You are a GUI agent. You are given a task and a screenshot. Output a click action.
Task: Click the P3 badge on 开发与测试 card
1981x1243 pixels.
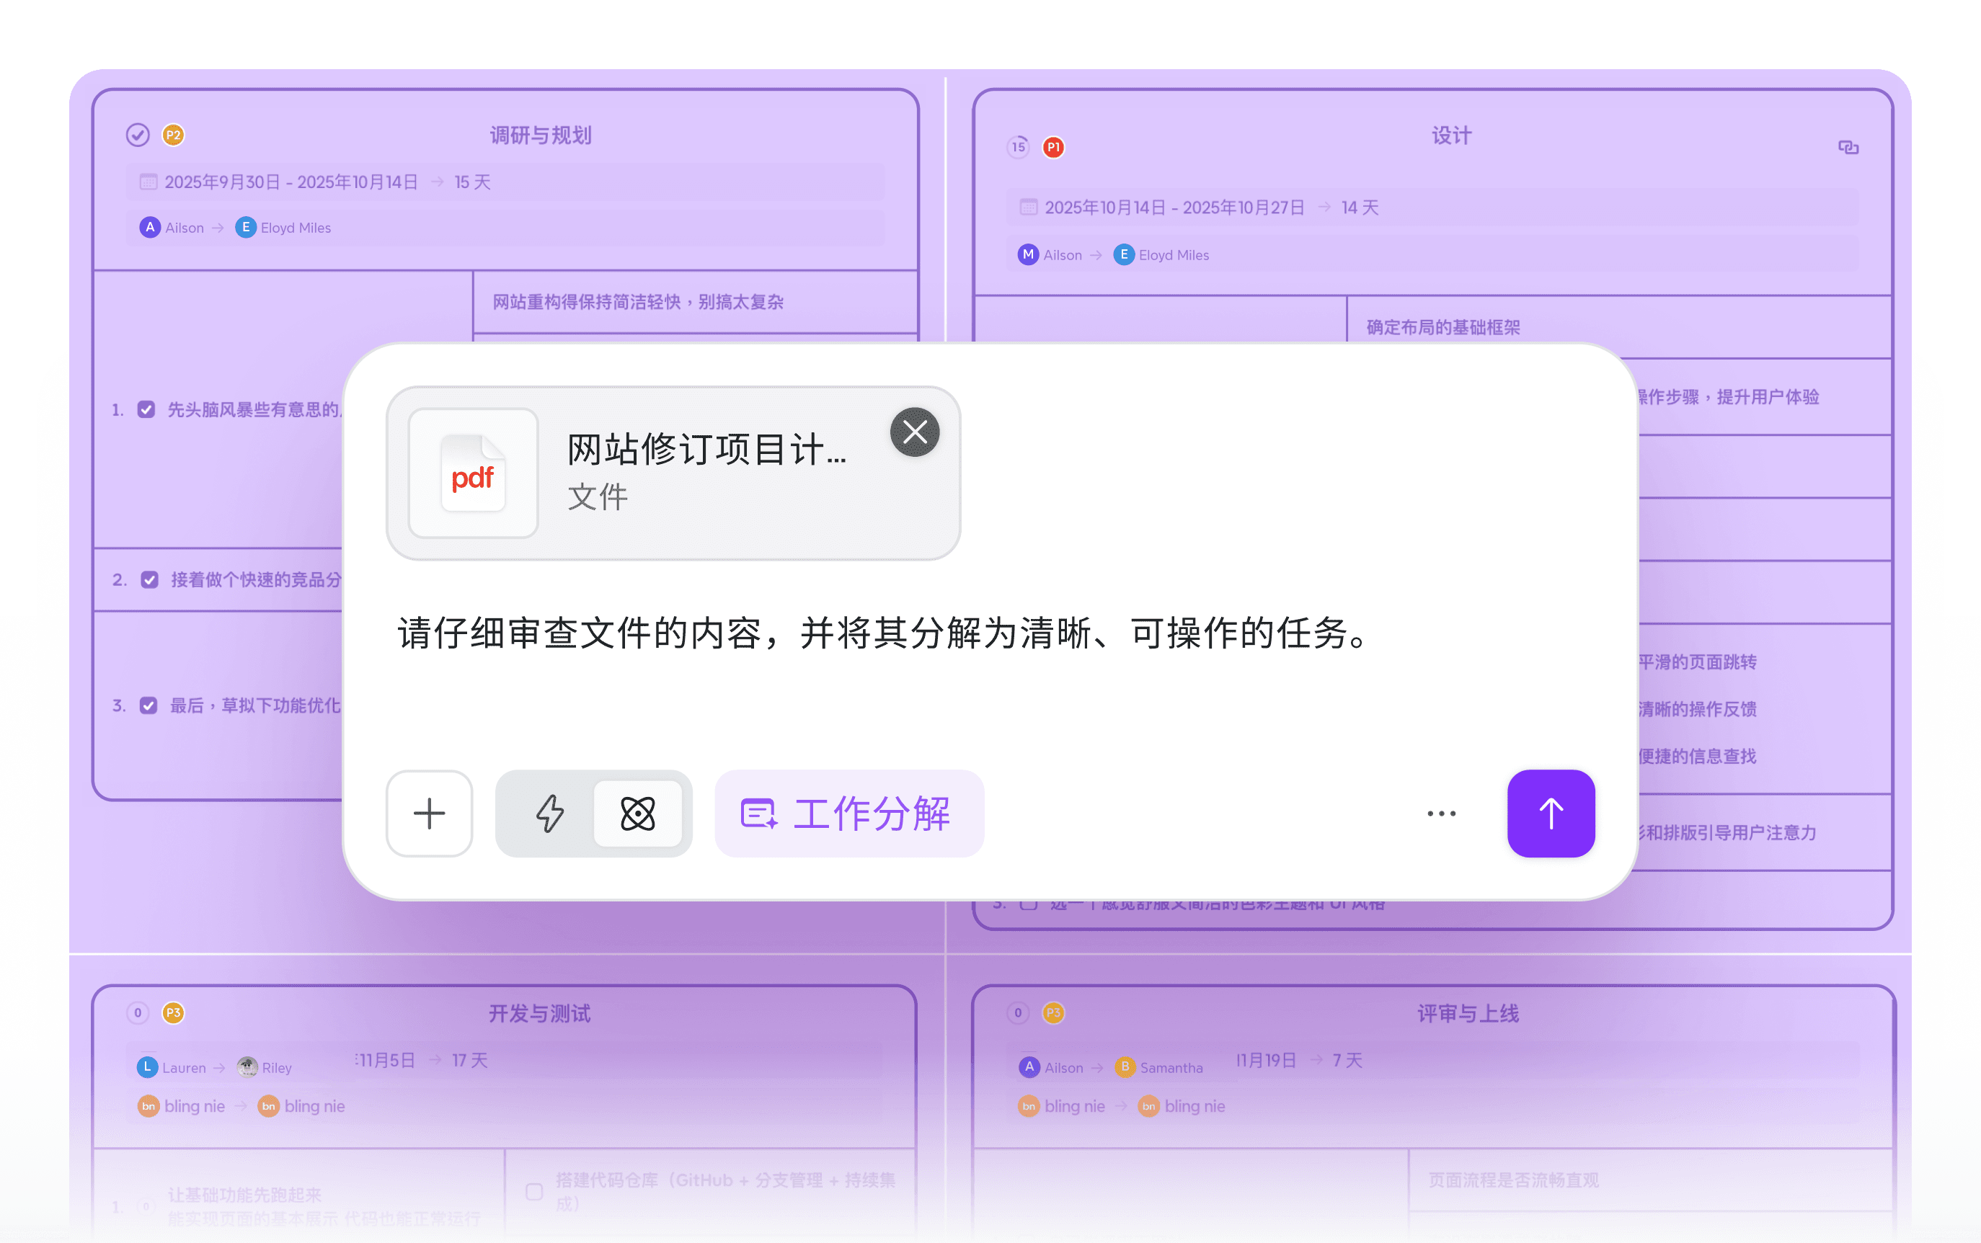click(x=173, y=1012)
